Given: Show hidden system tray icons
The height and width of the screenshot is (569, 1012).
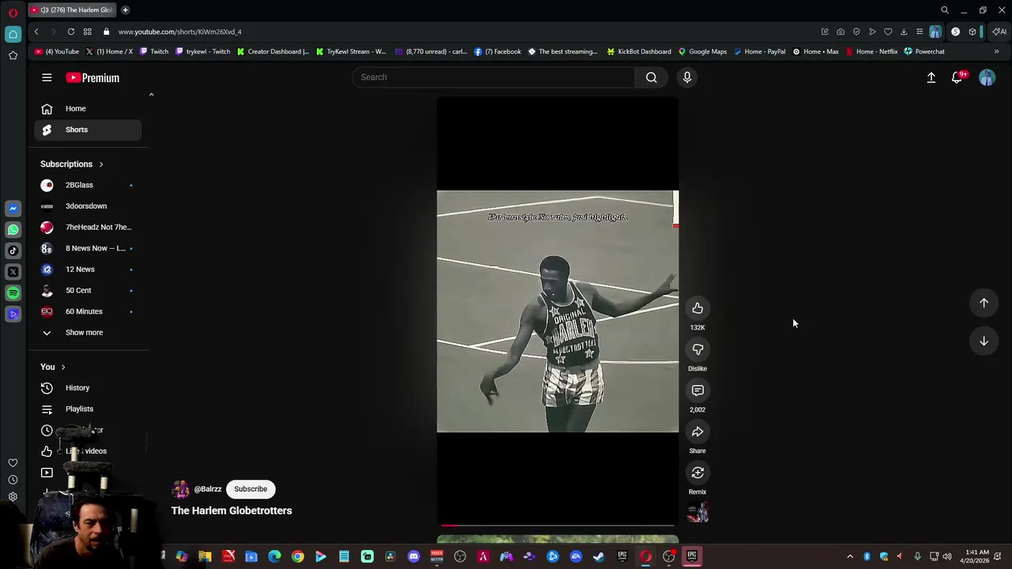Looking at the screenshot, I should 850,556.
